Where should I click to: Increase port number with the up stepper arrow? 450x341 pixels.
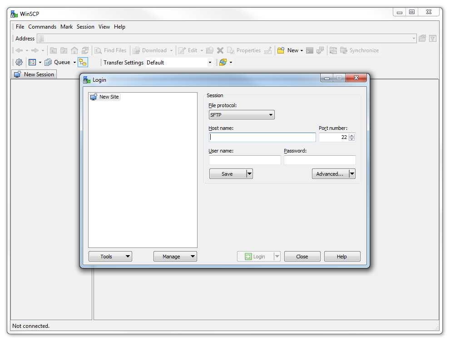[352, 135]
